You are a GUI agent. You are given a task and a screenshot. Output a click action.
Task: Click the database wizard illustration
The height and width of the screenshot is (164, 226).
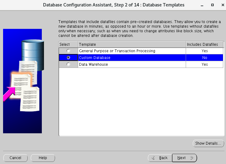coord(22,81)
